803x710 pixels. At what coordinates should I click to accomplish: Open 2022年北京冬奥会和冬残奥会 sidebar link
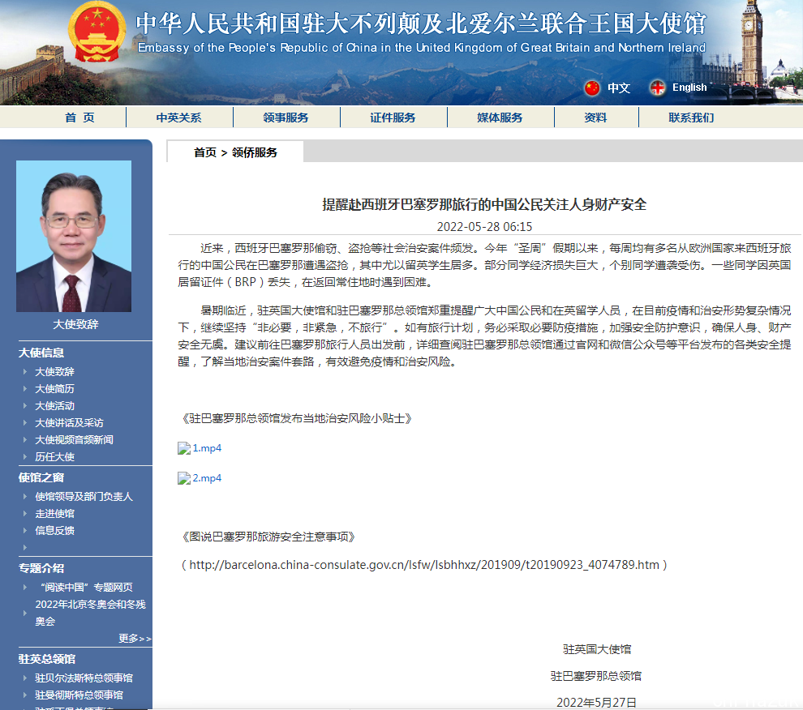click(91, 613)
